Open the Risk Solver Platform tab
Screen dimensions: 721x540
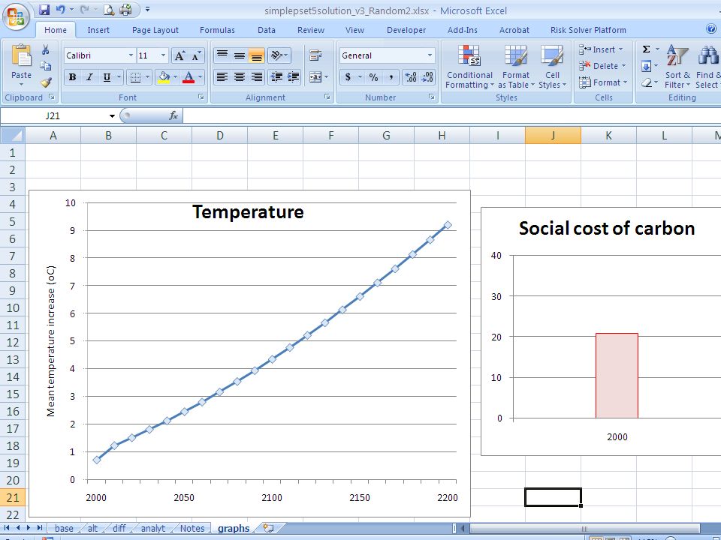(x=588, y=30)
